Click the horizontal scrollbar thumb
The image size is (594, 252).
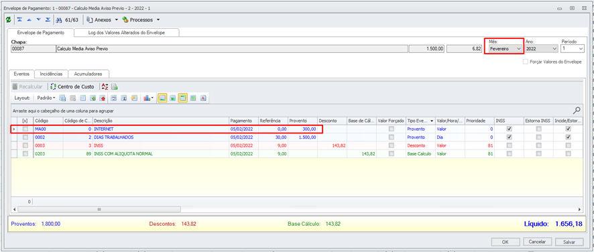(99, 209)
